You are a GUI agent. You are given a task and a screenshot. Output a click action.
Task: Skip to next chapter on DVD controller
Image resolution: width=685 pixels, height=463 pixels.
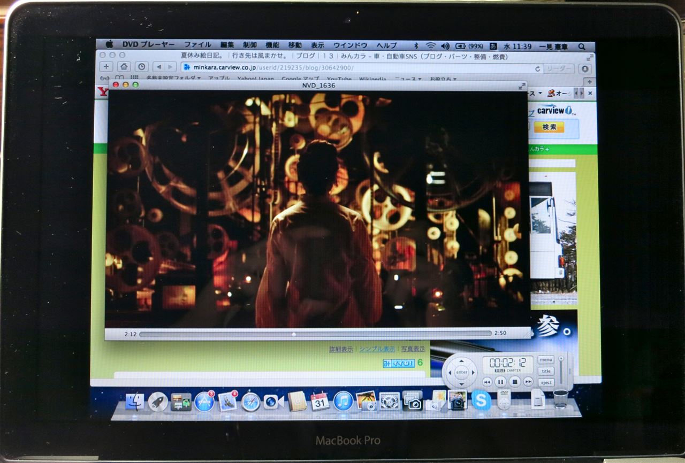tap(528, 382)
